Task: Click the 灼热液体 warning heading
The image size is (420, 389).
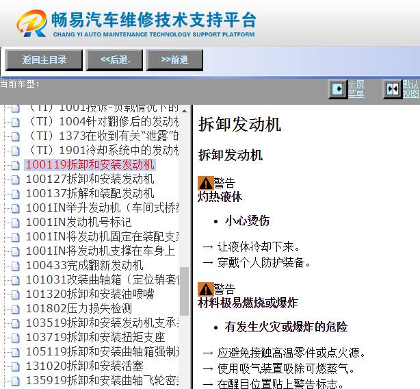Action: point(220,197)
